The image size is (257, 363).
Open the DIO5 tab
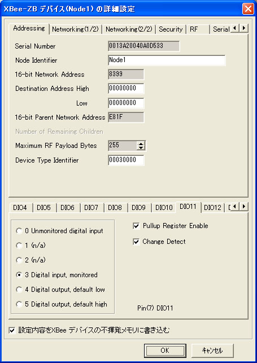pos(43,207)
